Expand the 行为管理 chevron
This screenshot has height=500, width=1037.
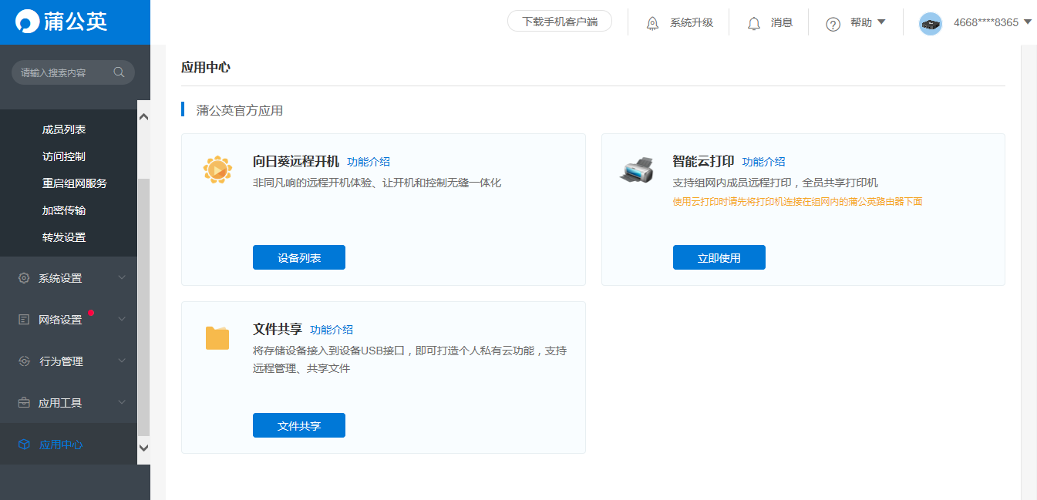point(122,361)
